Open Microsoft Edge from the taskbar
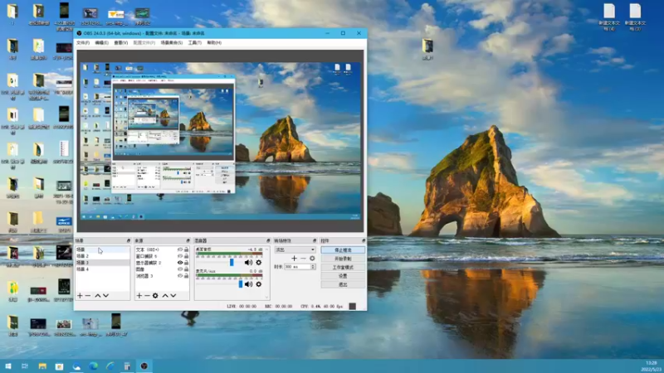Image resolution: width=664 pixels, height=373 pixels. [x=93, y=366]
